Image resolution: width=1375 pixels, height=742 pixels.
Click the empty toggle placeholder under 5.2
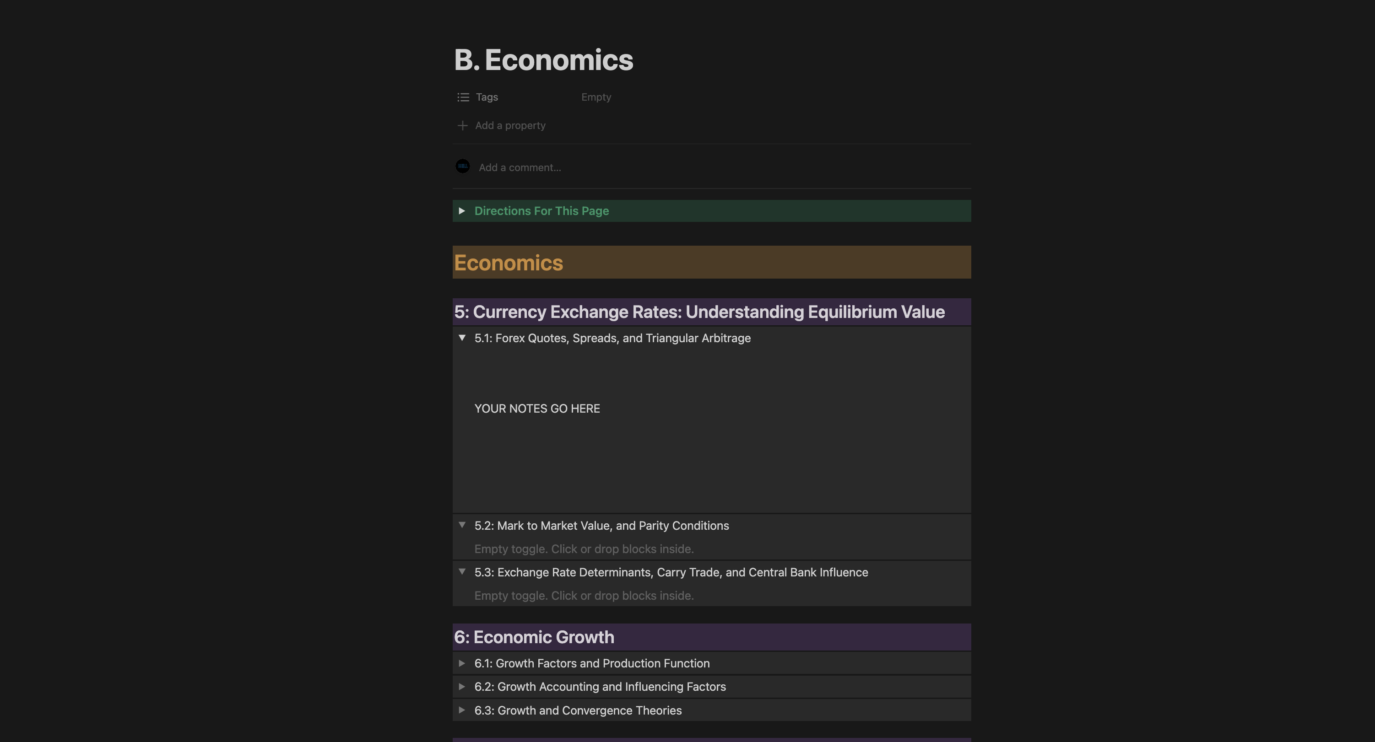coord(584,549)
